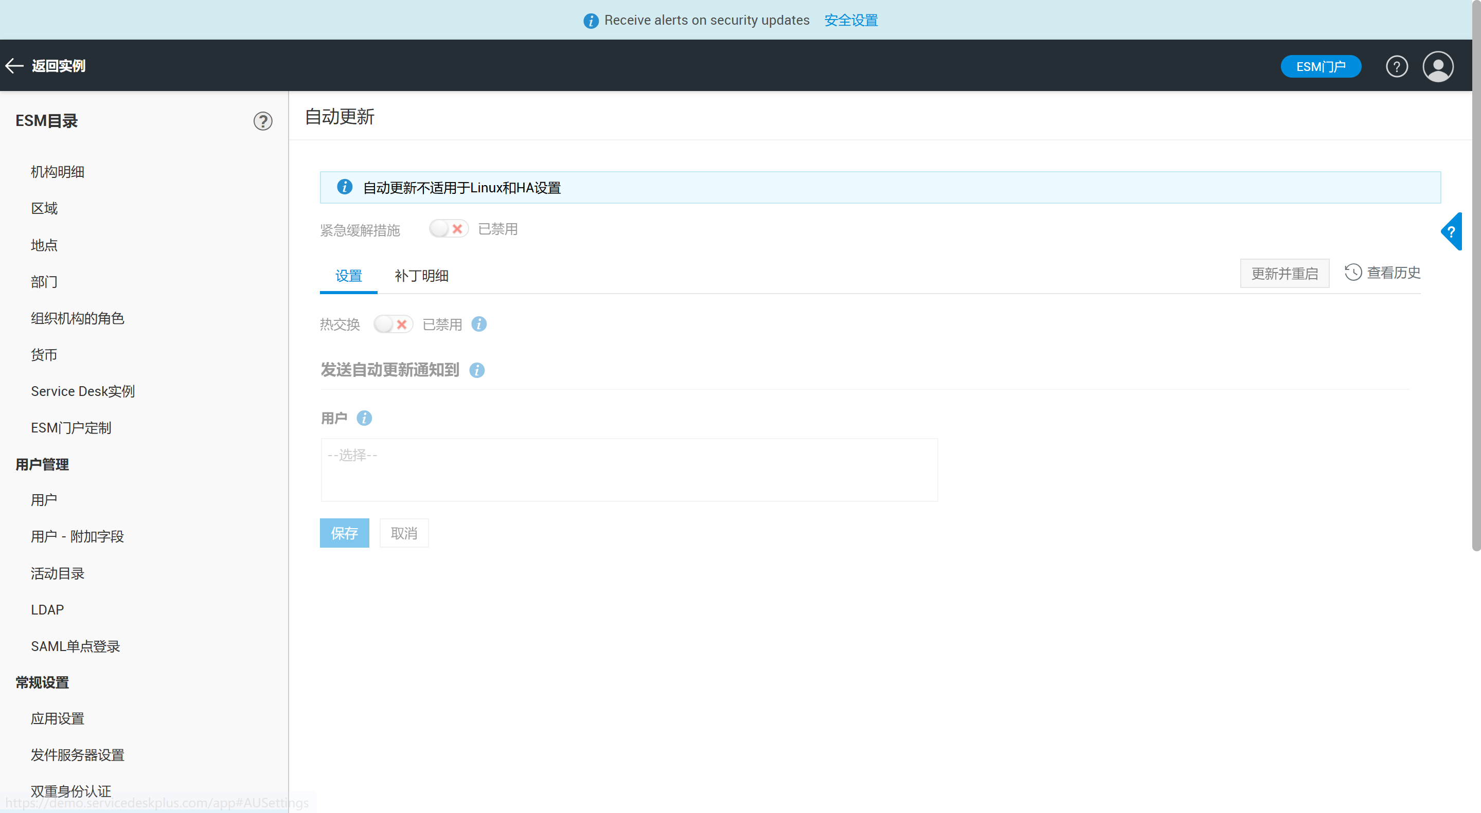Toggle the 紧急缓解措施 switch
This screenshot has width=1481, height=813.
[x=449, y=229]
